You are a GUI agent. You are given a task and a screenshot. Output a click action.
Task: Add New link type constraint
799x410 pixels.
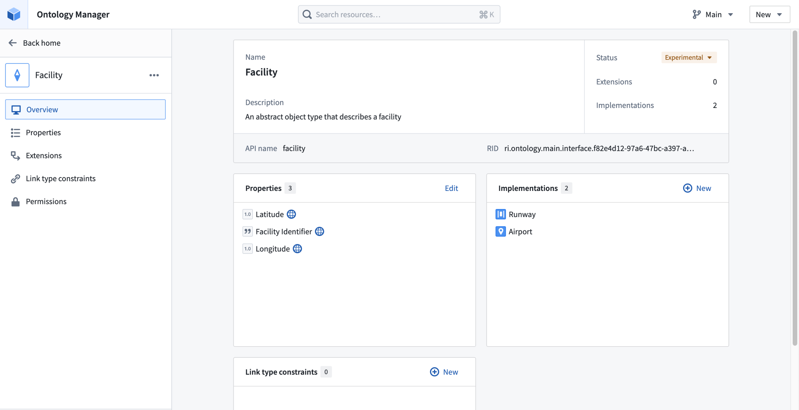point(444,372)
